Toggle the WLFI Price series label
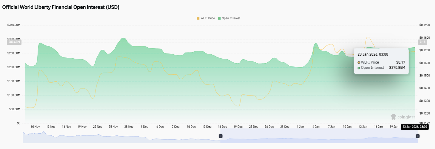Viewport: 435px width, 149px height. pyautogui.click(x=207, y=18)
